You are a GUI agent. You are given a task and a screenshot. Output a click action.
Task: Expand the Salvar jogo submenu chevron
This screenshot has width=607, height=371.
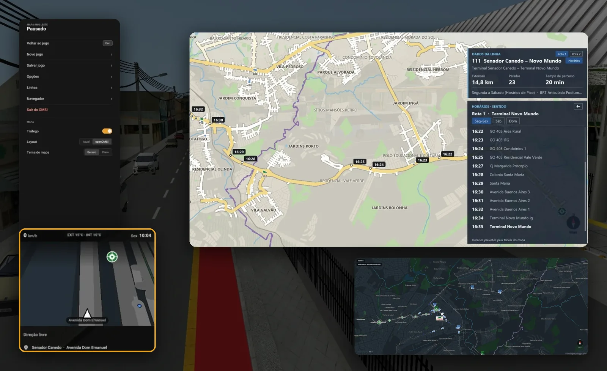111,66
